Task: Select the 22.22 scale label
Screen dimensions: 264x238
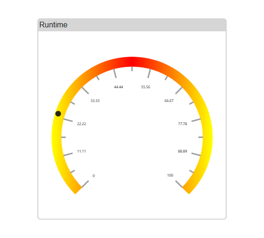Action: click(81, 124)
